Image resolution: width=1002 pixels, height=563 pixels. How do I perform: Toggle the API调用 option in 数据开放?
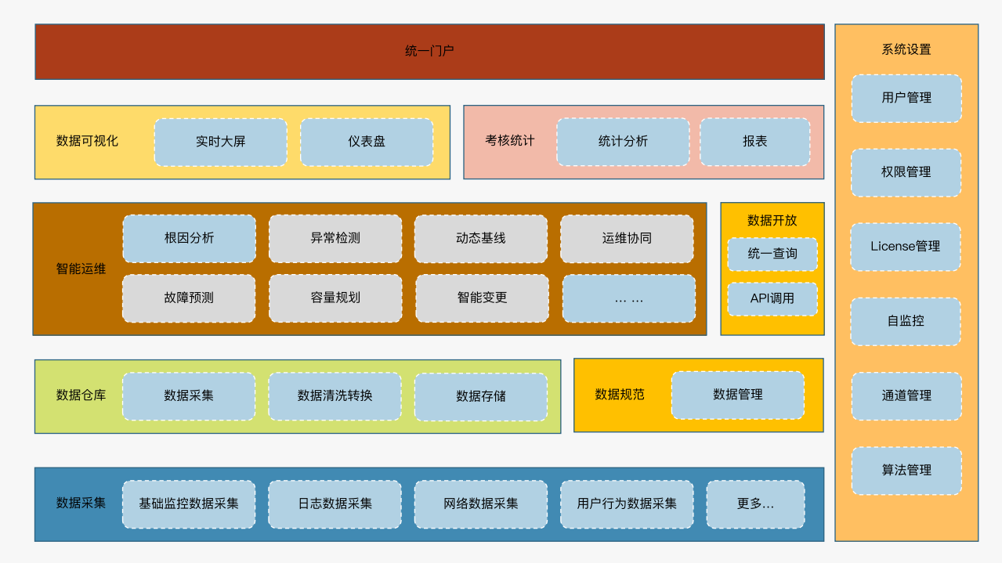[x=772, y=299]
